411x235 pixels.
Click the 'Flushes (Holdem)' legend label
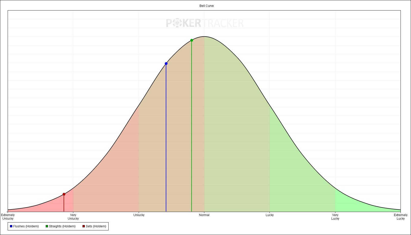click(x=26, y=226)
